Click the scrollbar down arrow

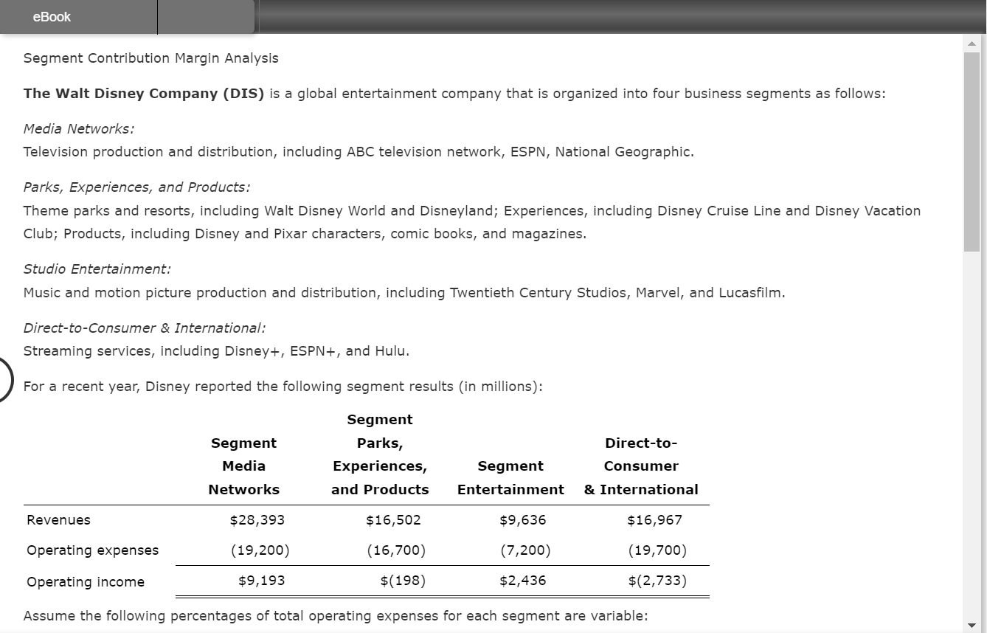point(972,625)
